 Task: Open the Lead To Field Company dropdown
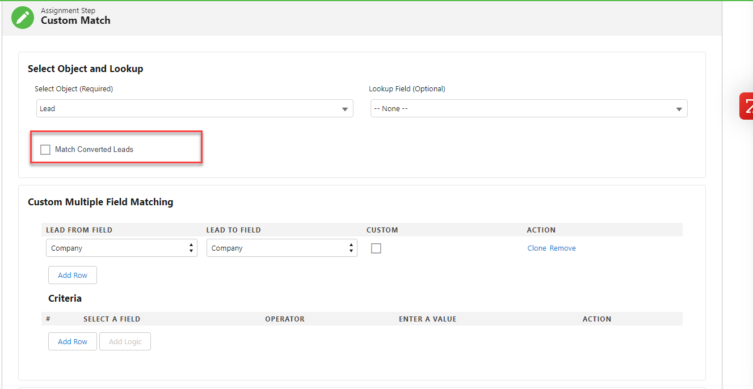pos(281,248)
